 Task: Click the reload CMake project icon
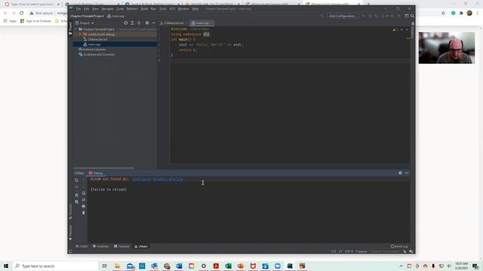[x=76, y=180]
